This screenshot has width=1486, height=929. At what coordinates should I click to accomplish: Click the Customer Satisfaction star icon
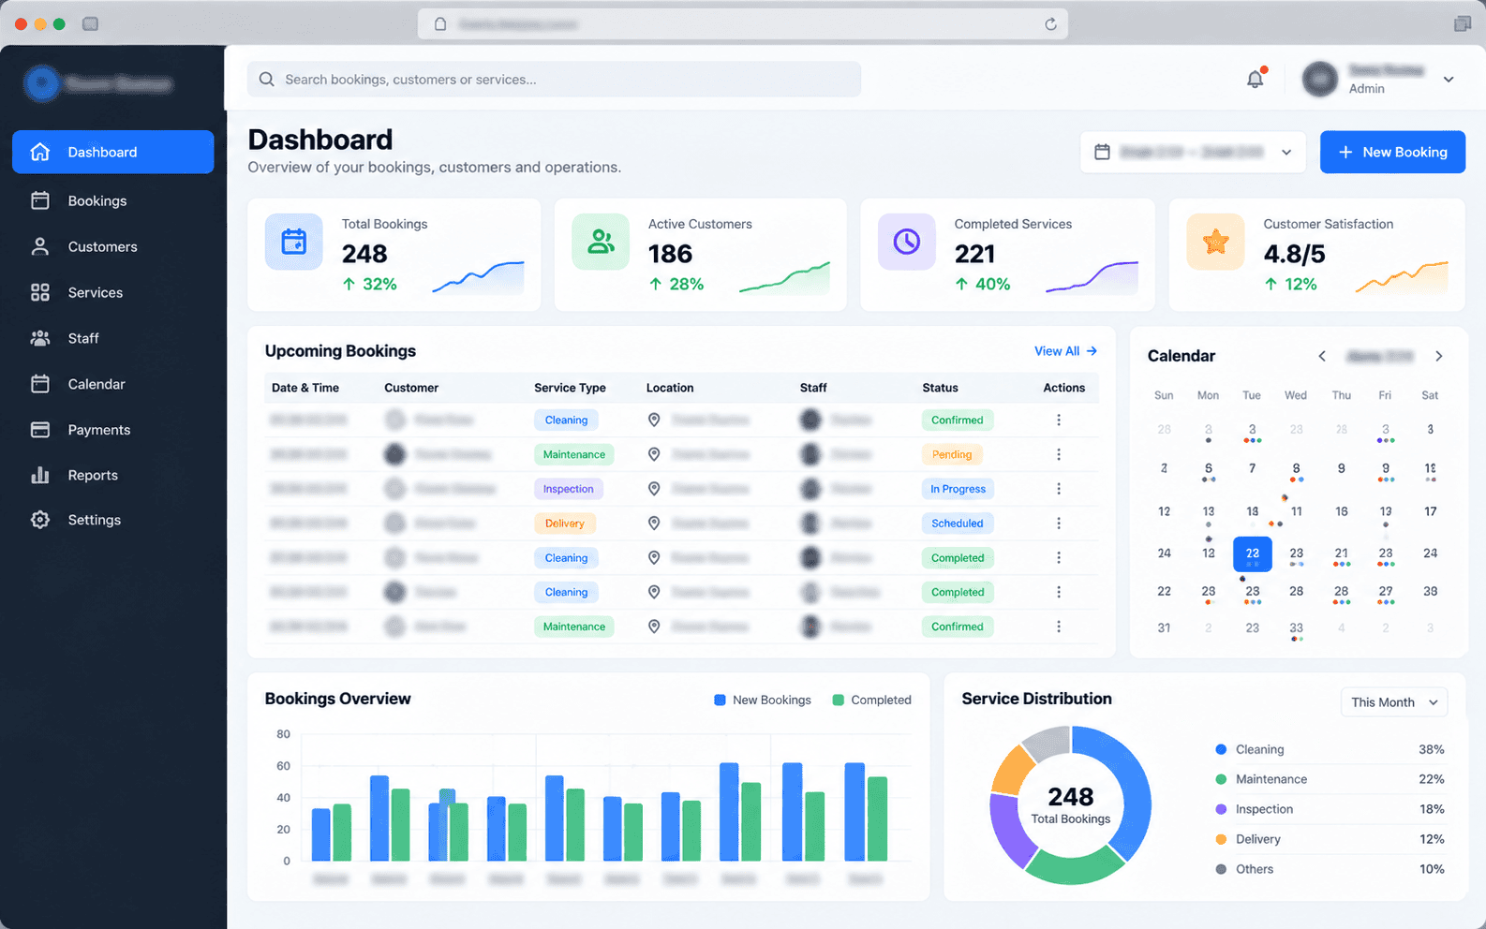(1215, 242)
